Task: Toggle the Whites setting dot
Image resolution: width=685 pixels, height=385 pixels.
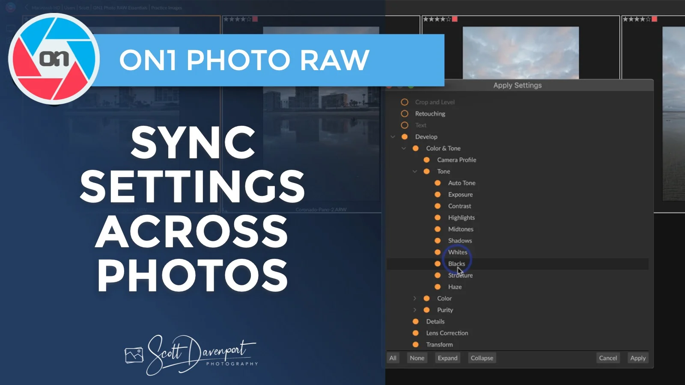Action: pyautogui.click(x=438, y=252)
